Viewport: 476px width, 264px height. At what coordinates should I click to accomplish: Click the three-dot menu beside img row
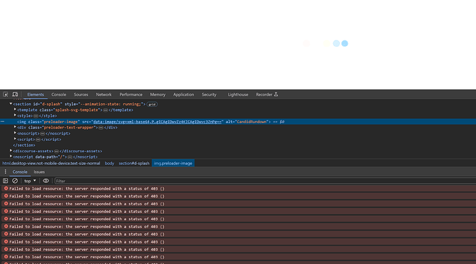pos(3,122)
